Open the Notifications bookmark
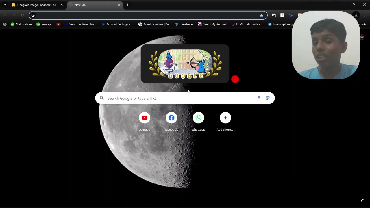The image size is (370, 208). (21, 24)
